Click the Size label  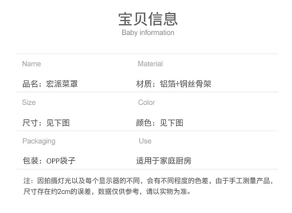point(29,102)
